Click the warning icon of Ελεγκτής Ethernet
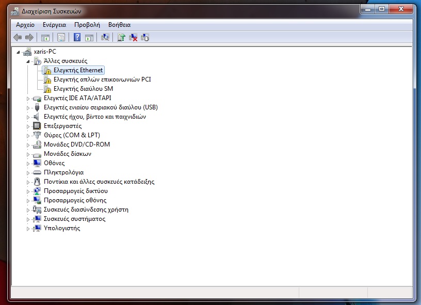 pyautogui.click(x=47, y=70)
